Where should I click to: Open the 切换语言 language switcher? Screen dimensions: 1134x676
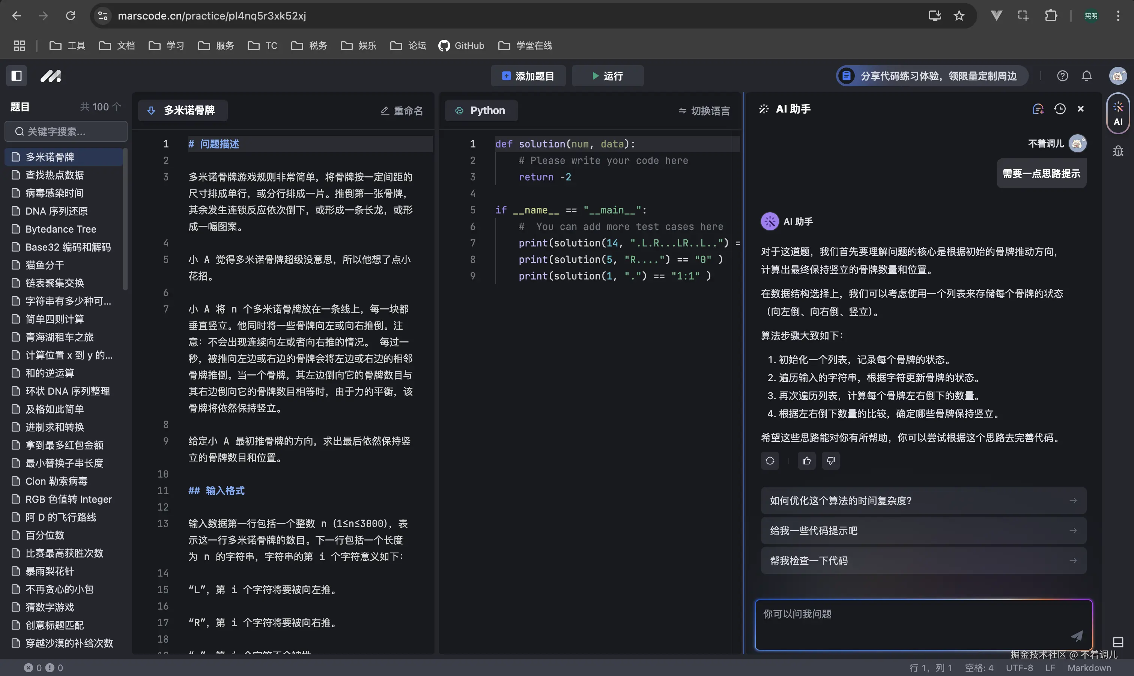point(704,111)
